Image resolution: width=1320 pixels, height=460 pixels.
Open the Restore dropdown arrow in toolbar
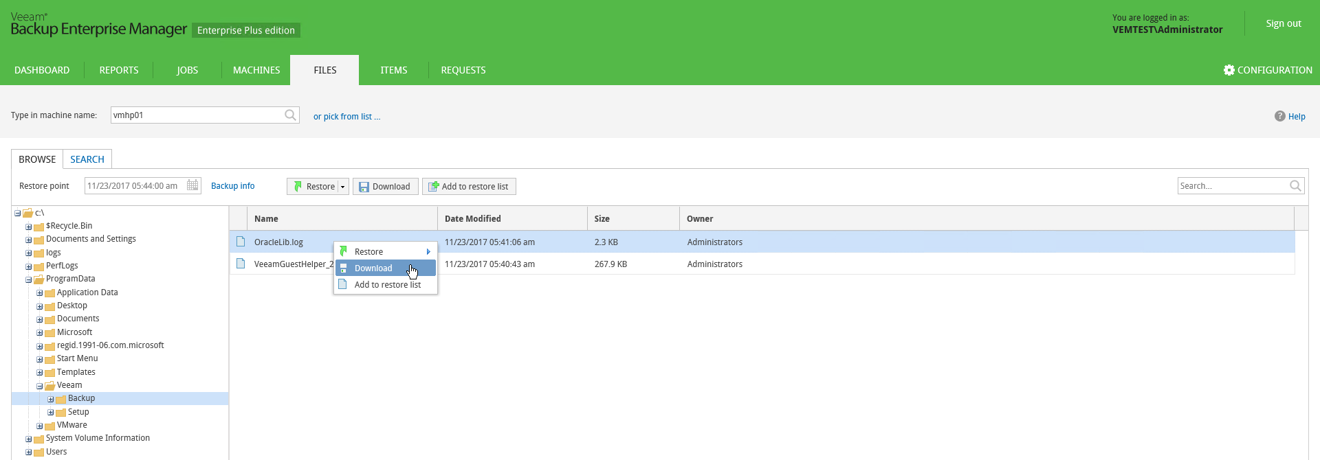(x=342, y=187)
